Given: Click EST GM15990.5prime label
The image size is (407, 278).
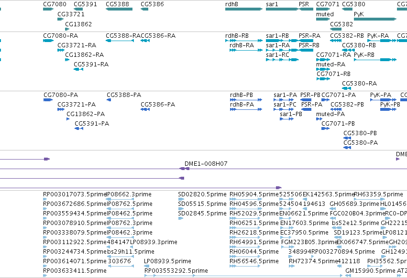Looking at the screenshot, I should pos(370,271).
